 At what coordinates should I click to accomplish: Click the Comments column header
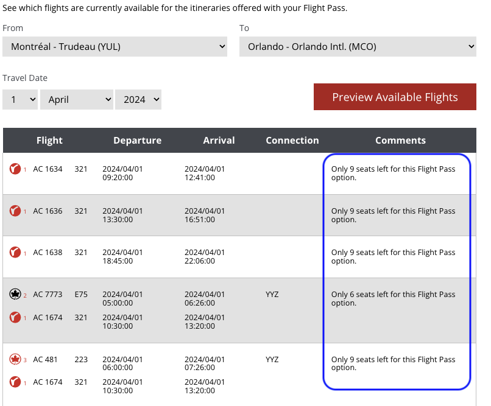[400, 140]
